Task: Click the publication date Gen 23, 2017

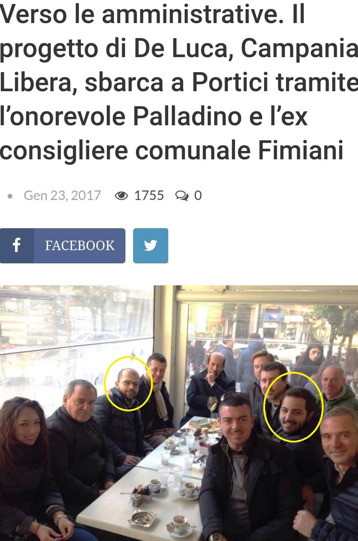Action: (x=62, y=195)
